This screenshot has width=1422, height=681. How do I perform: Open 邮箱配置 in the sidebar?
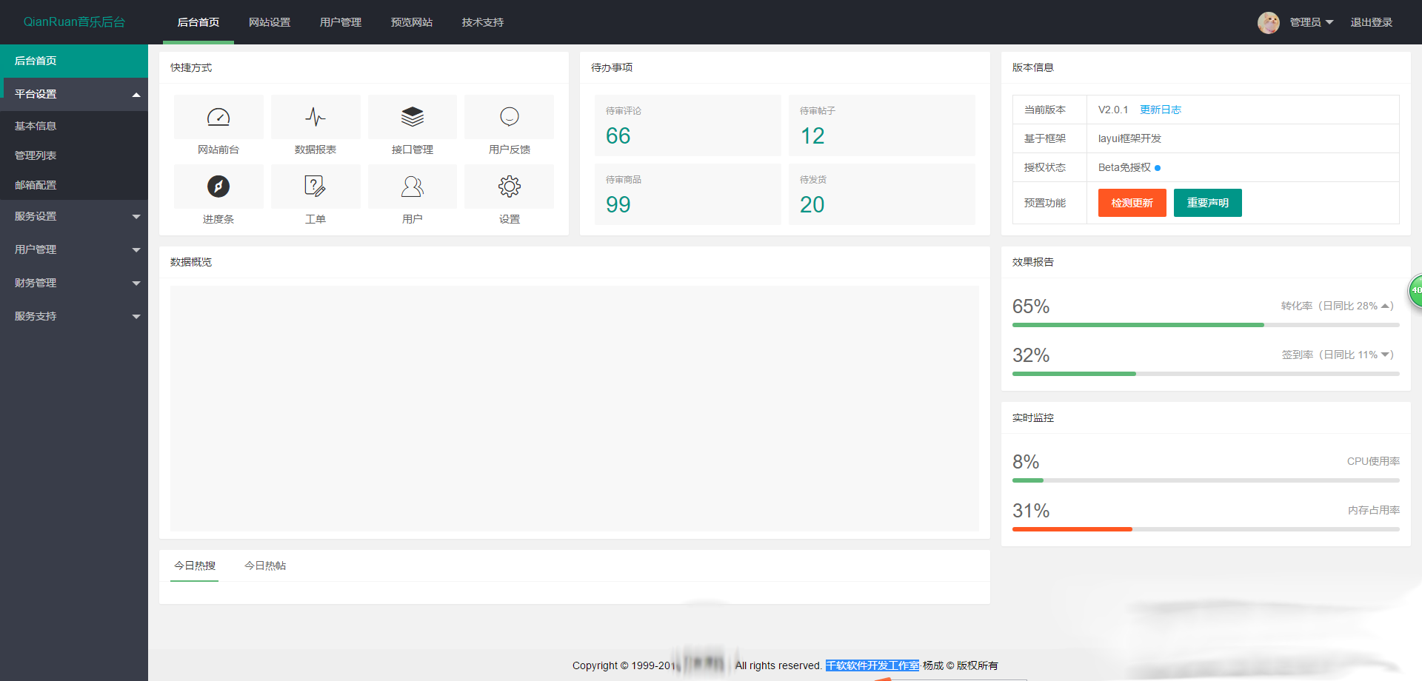74,185
